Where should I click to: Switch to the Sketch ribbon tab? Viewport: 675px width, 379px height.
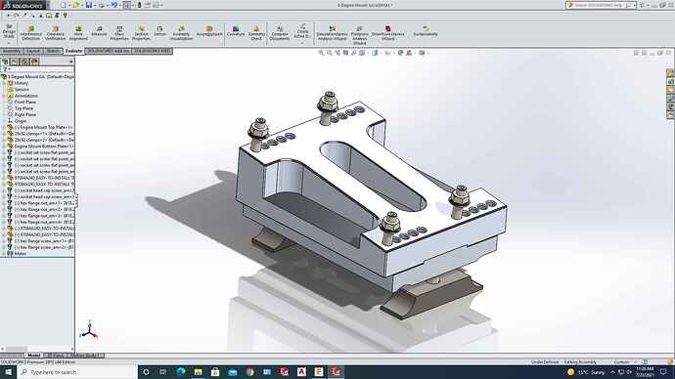(x=53, y=51)
